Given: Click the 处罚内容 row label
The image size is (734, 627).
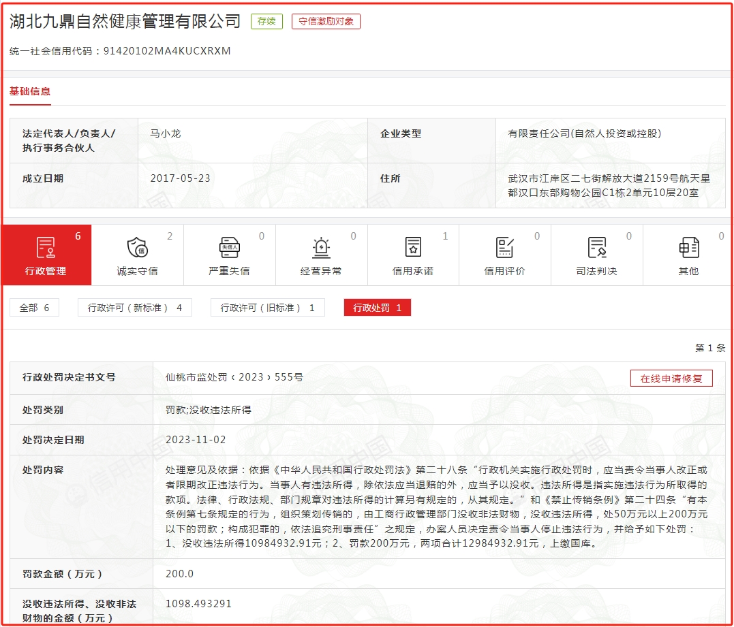Looking at the screenshot, I should tap(43, 470).
